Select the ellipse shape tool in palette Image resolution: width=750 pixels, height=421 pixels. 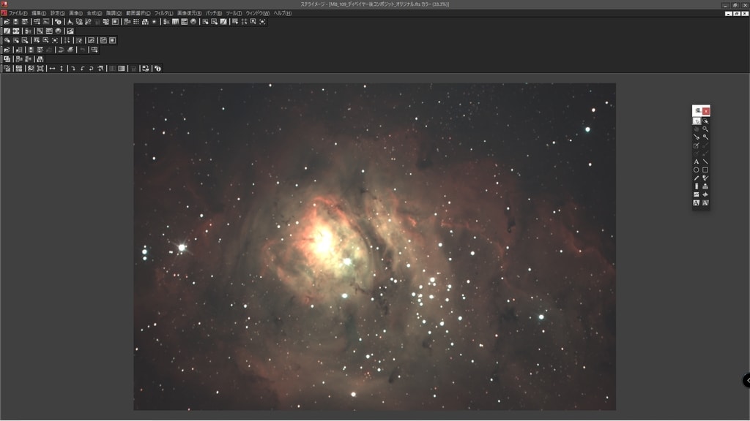(697, 170)
